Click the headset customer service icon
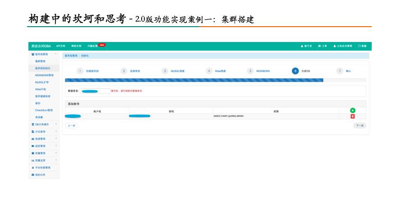401x224 pixels. coord(360,46)
